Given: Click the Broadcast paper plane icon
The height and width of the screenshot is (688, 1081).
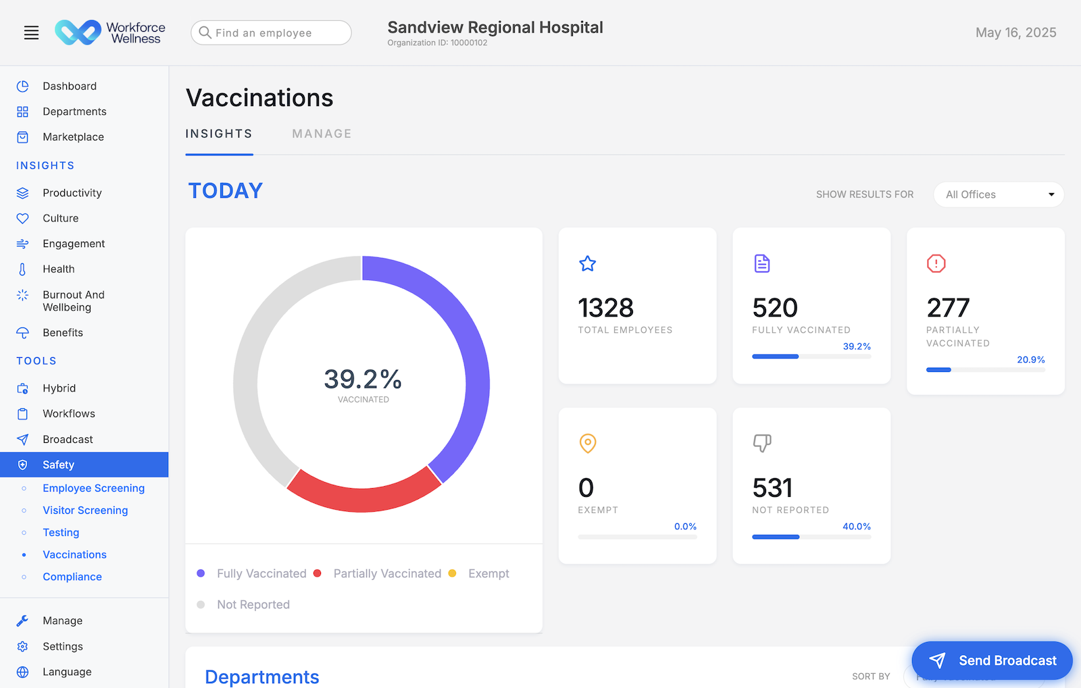Looking at the screenshot, I should [22, 439].
